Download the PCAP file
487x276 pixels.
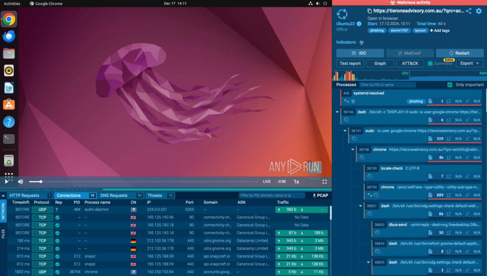(320, 196)
